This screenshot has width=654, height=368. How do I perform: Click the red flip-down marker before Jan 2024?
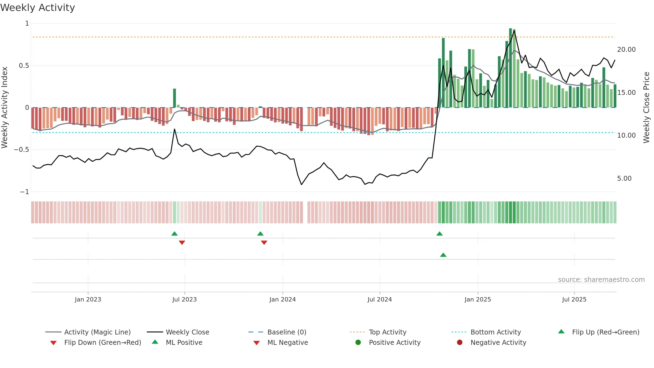tap(264, 243)
